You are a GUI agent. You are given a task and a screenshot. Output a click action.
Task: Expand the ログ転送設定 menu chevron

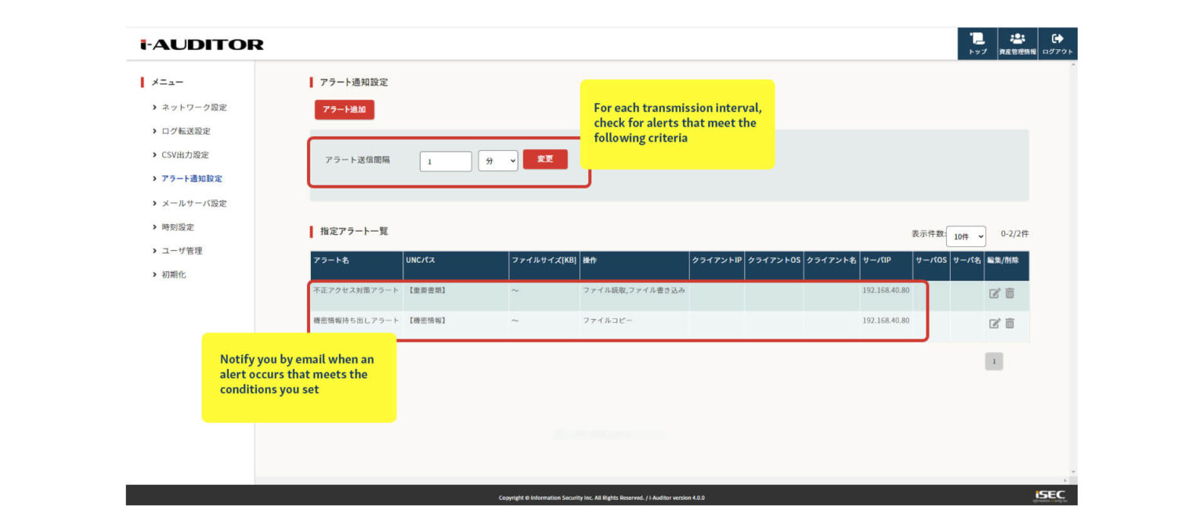(156, 131)
